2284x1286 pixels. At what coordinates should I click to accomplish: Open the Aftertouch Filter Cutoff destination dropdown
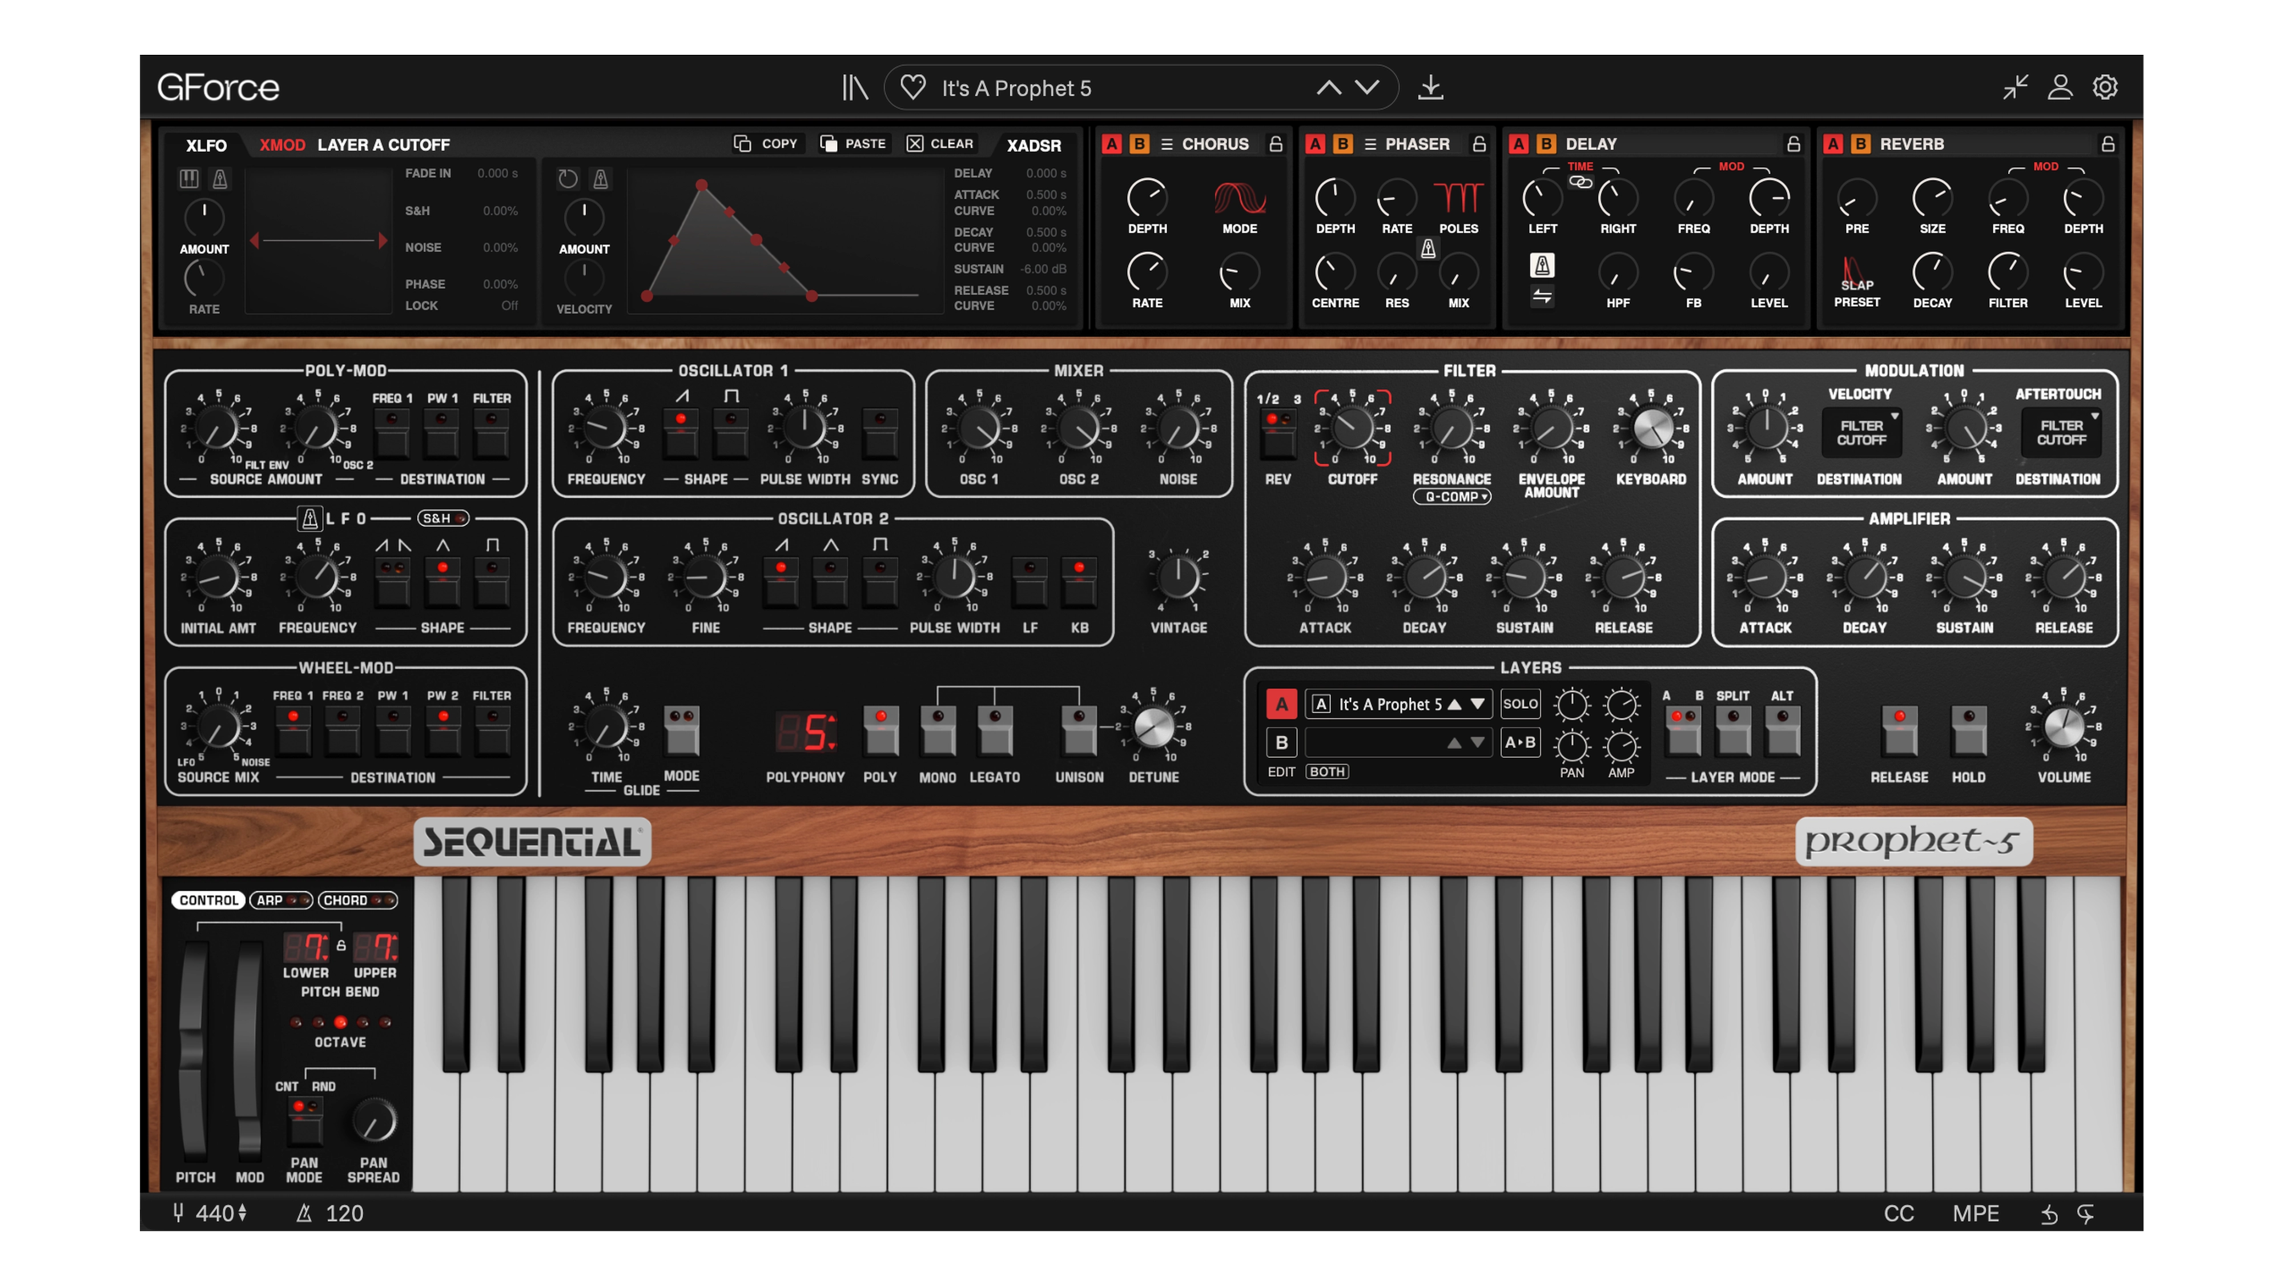click(2061, 433)
